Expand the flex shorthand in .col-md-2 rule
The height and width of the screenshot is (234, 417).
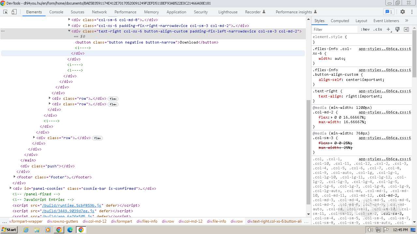pos(332,117)
